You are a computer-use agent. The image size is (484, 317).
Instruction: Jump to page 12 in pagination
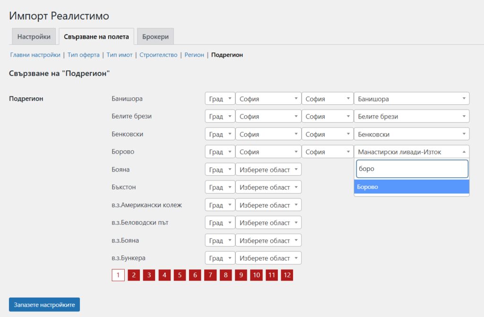tap(286, 275)
